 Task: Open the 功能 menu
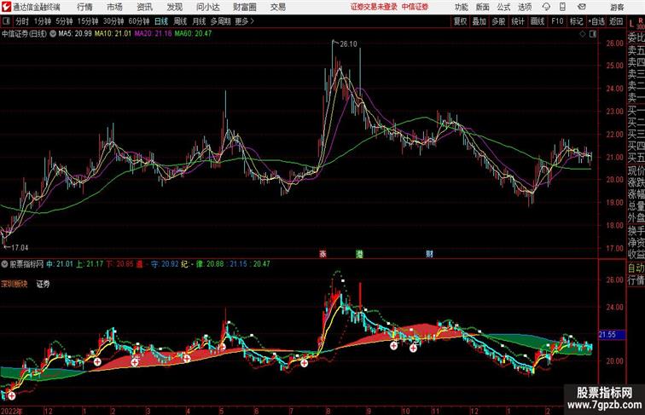click(461, 7)
